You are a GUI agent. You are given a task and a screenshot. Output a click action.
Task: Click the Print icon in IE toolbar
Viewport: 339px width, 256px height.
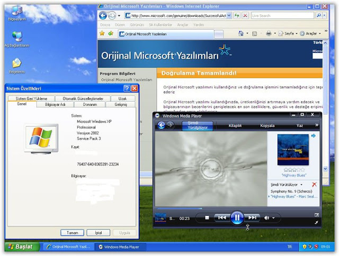pos(269,33)
